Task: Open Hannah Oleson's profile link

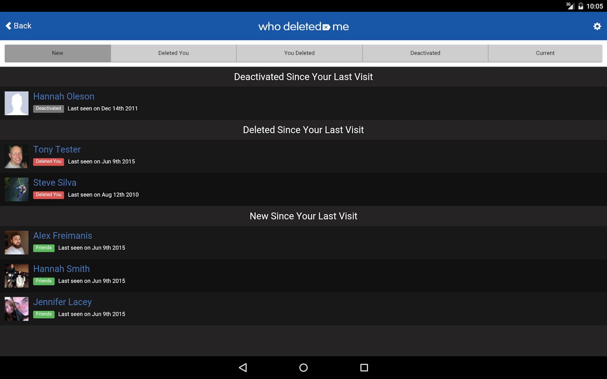Action: point(64,96)
